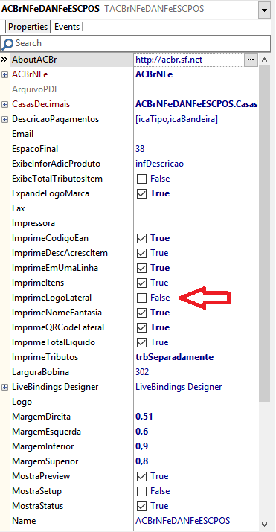Click the Search input field
The height and width of the screenshot is (532, 276).
click(135, 43)
